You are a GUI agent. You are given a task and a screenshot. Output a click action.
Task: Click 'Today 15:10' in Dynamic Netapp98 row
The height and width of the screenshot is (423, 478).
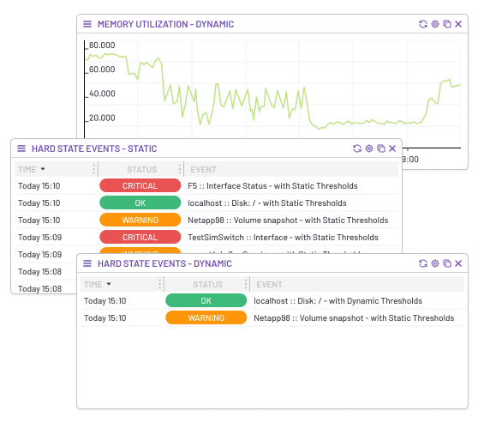105,318
